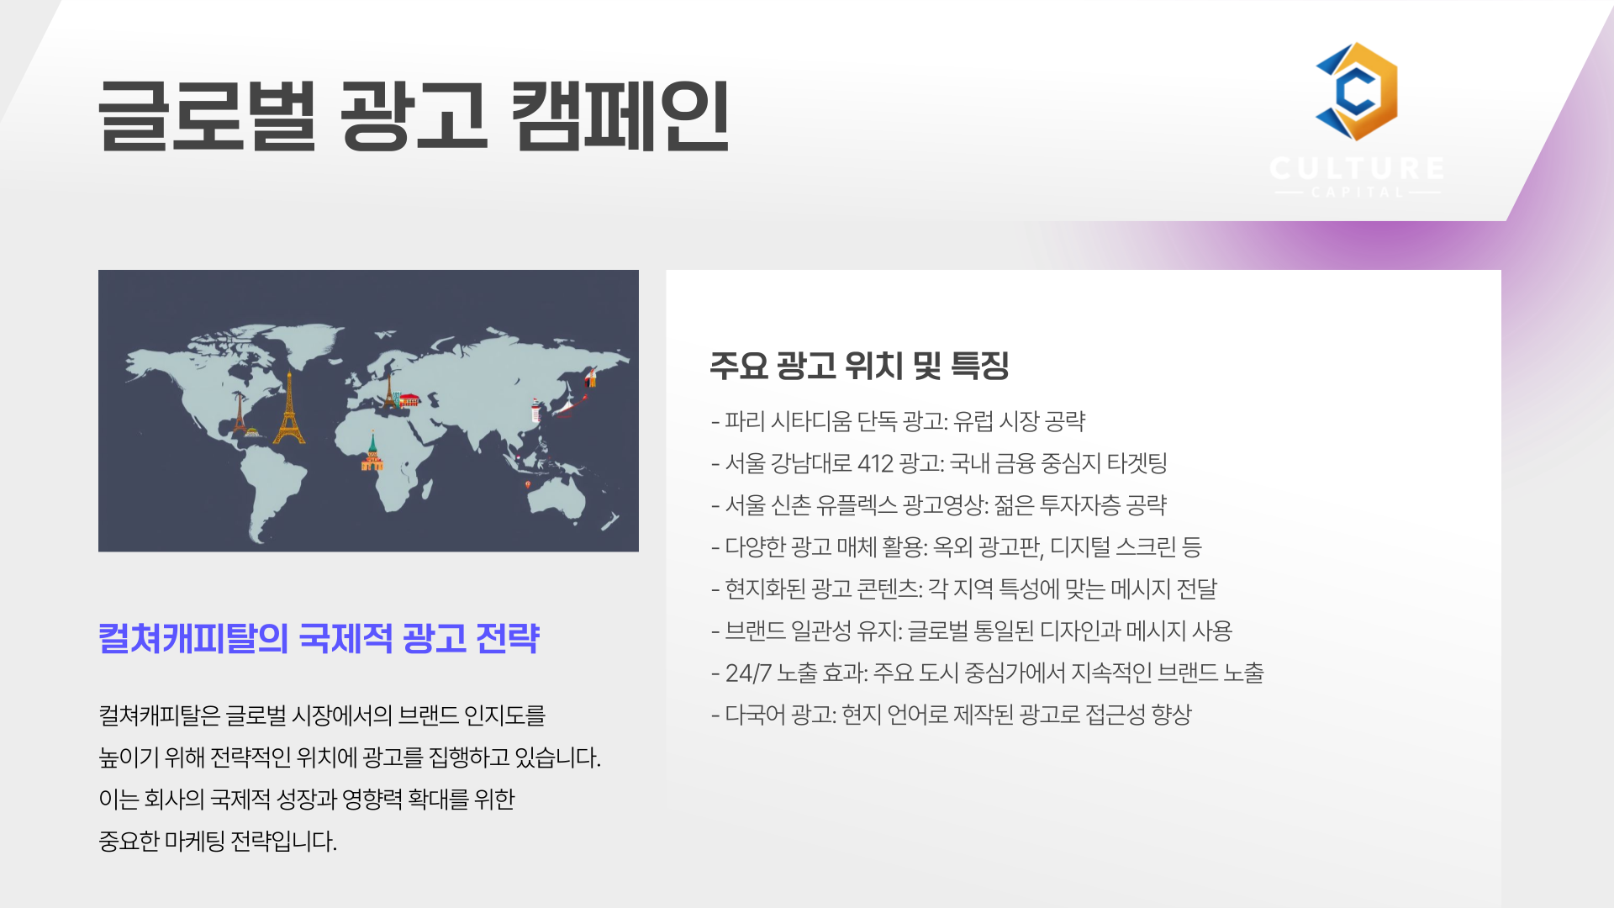This screenshot has height=908, width=1614.
Task: Click the blue heading 컬쳐캐피탈의 국제적 광고 전략
Action: pos(319,638)
